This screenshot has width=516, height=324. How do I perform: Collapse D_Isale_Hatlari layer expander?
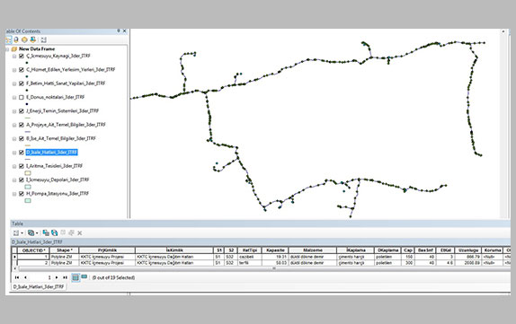(14, 153)
